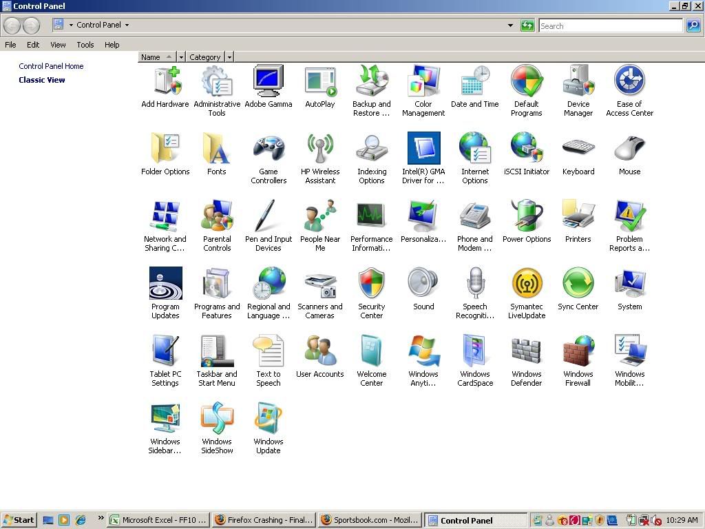Open Windows Firewall icon
The image size is (705, 529).
(578, 351)
